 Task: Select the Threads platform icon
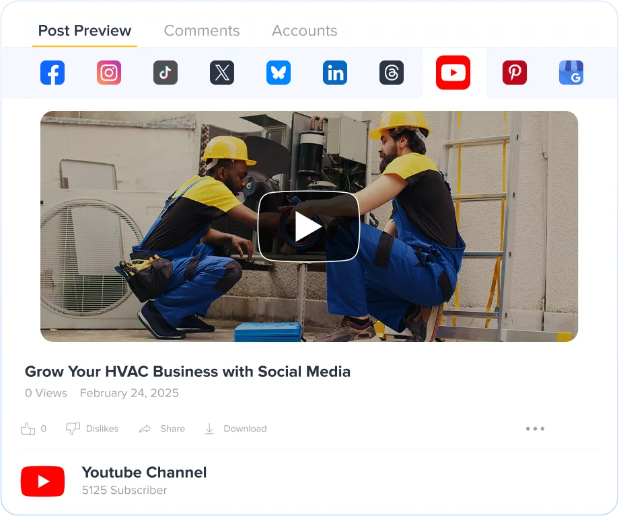pos(392,73)
